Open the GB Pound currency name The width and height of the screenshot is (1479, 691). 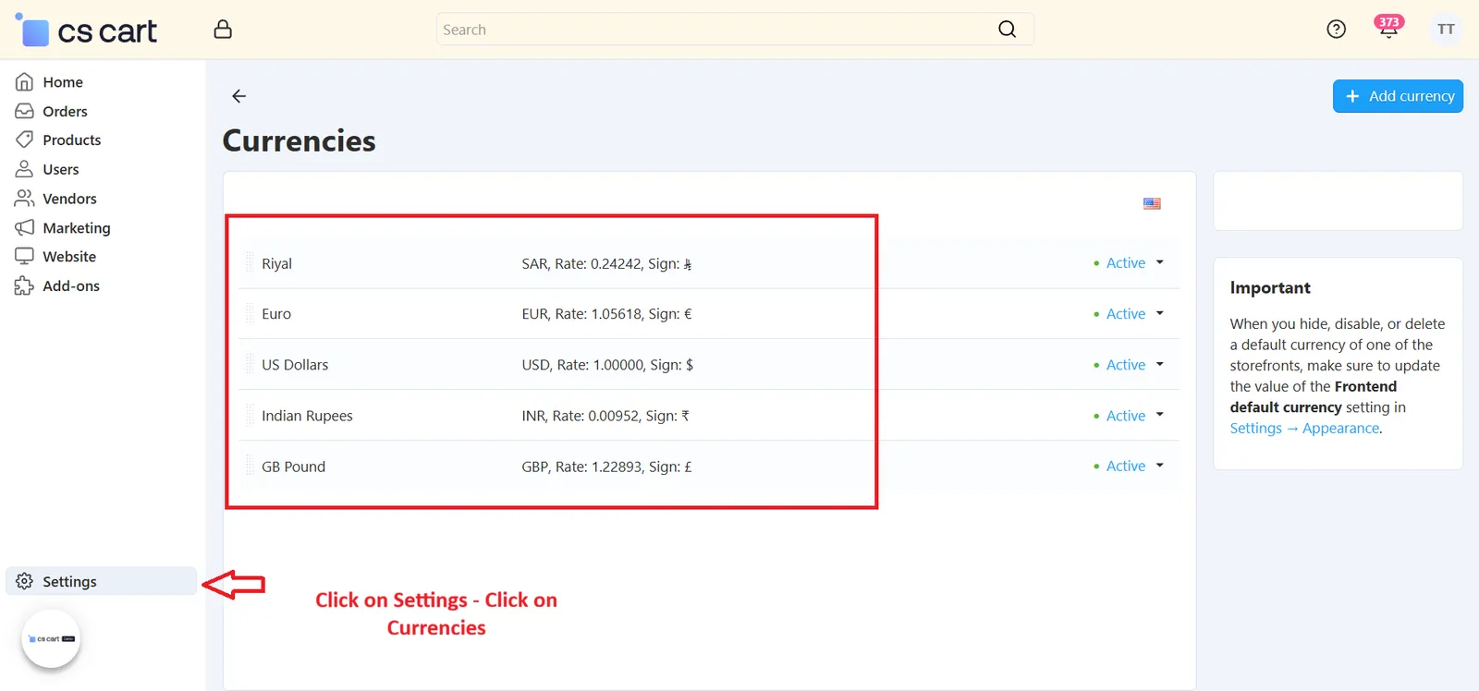coord(293,467)
